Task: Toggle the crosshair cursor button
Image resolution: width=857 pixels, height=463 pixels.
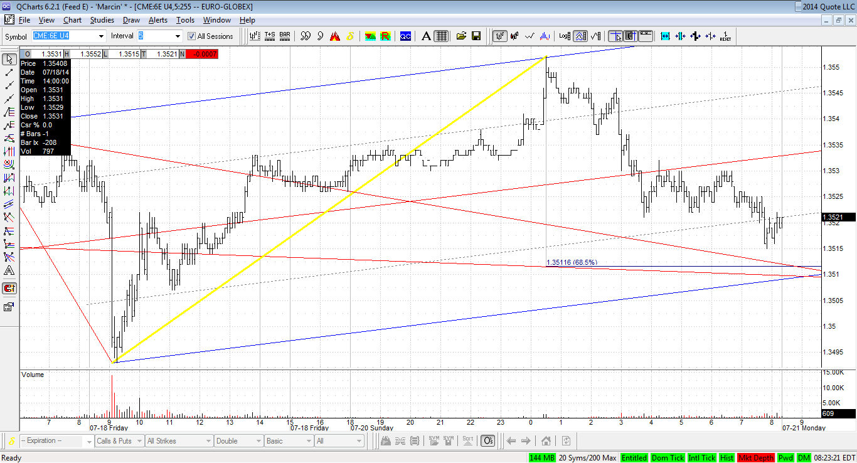Action: (x=616, y=36)
